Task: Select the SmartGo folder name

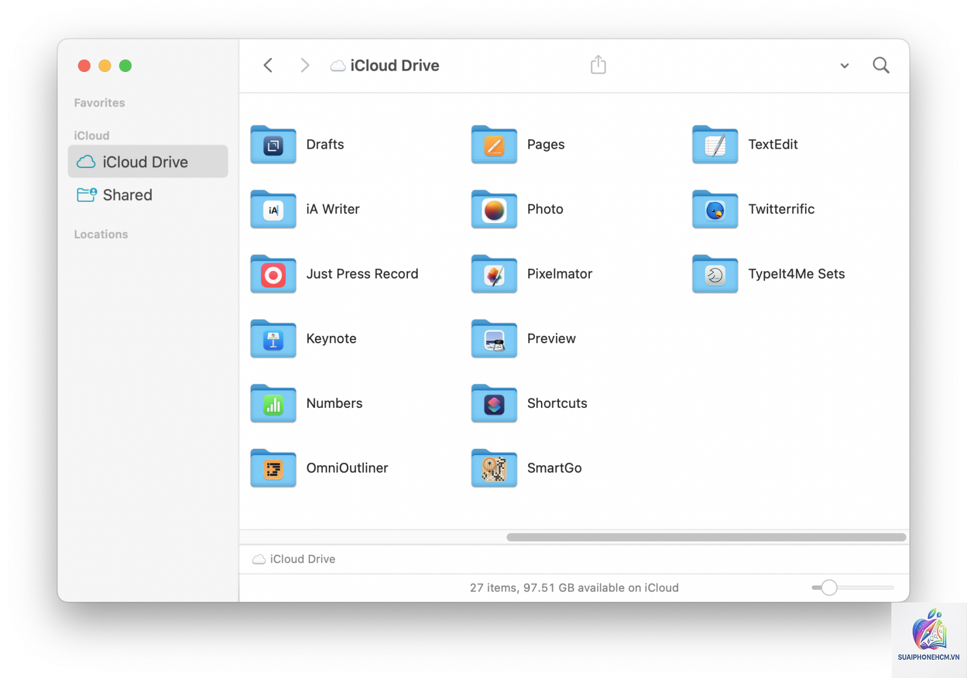Action: coord(554,468)
